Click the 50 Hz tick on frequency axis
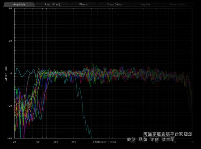The width and height of the screenshot is (201, 149). tap(38, 142)
